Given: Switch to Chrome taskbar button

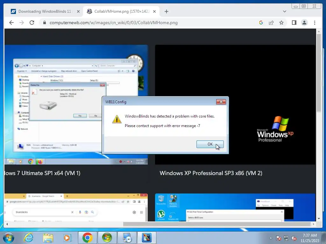Looking at the screenshot, I should (88, 238).
